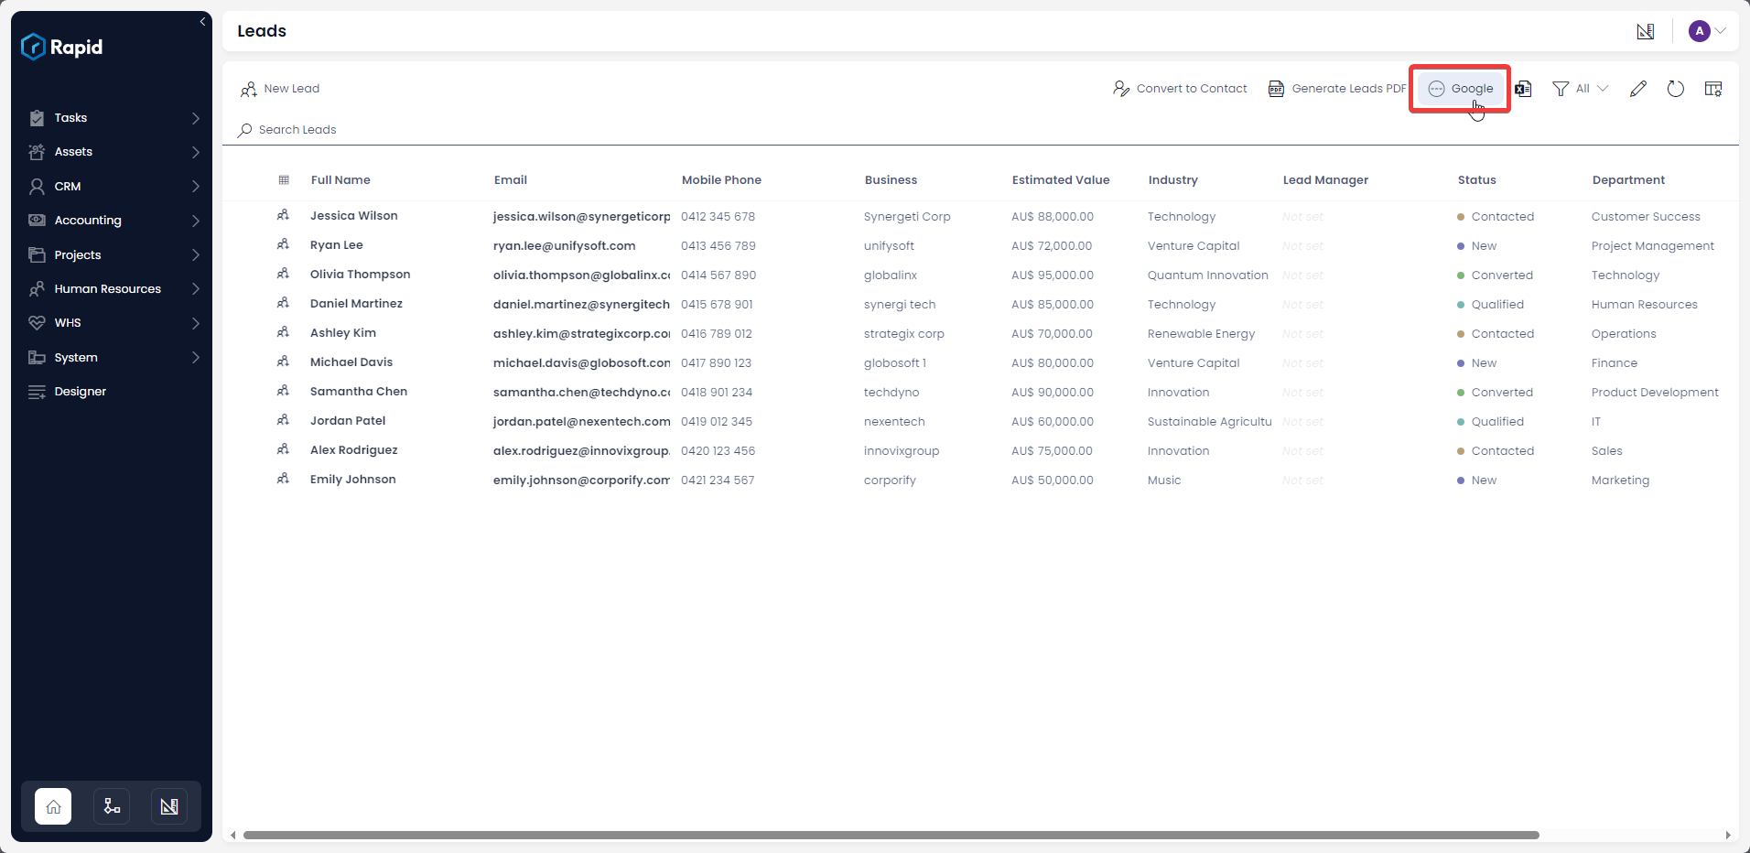This screenshot has height=853, width=1750.
Task: Open lead Ashley Kim
Action: point(343,333)
